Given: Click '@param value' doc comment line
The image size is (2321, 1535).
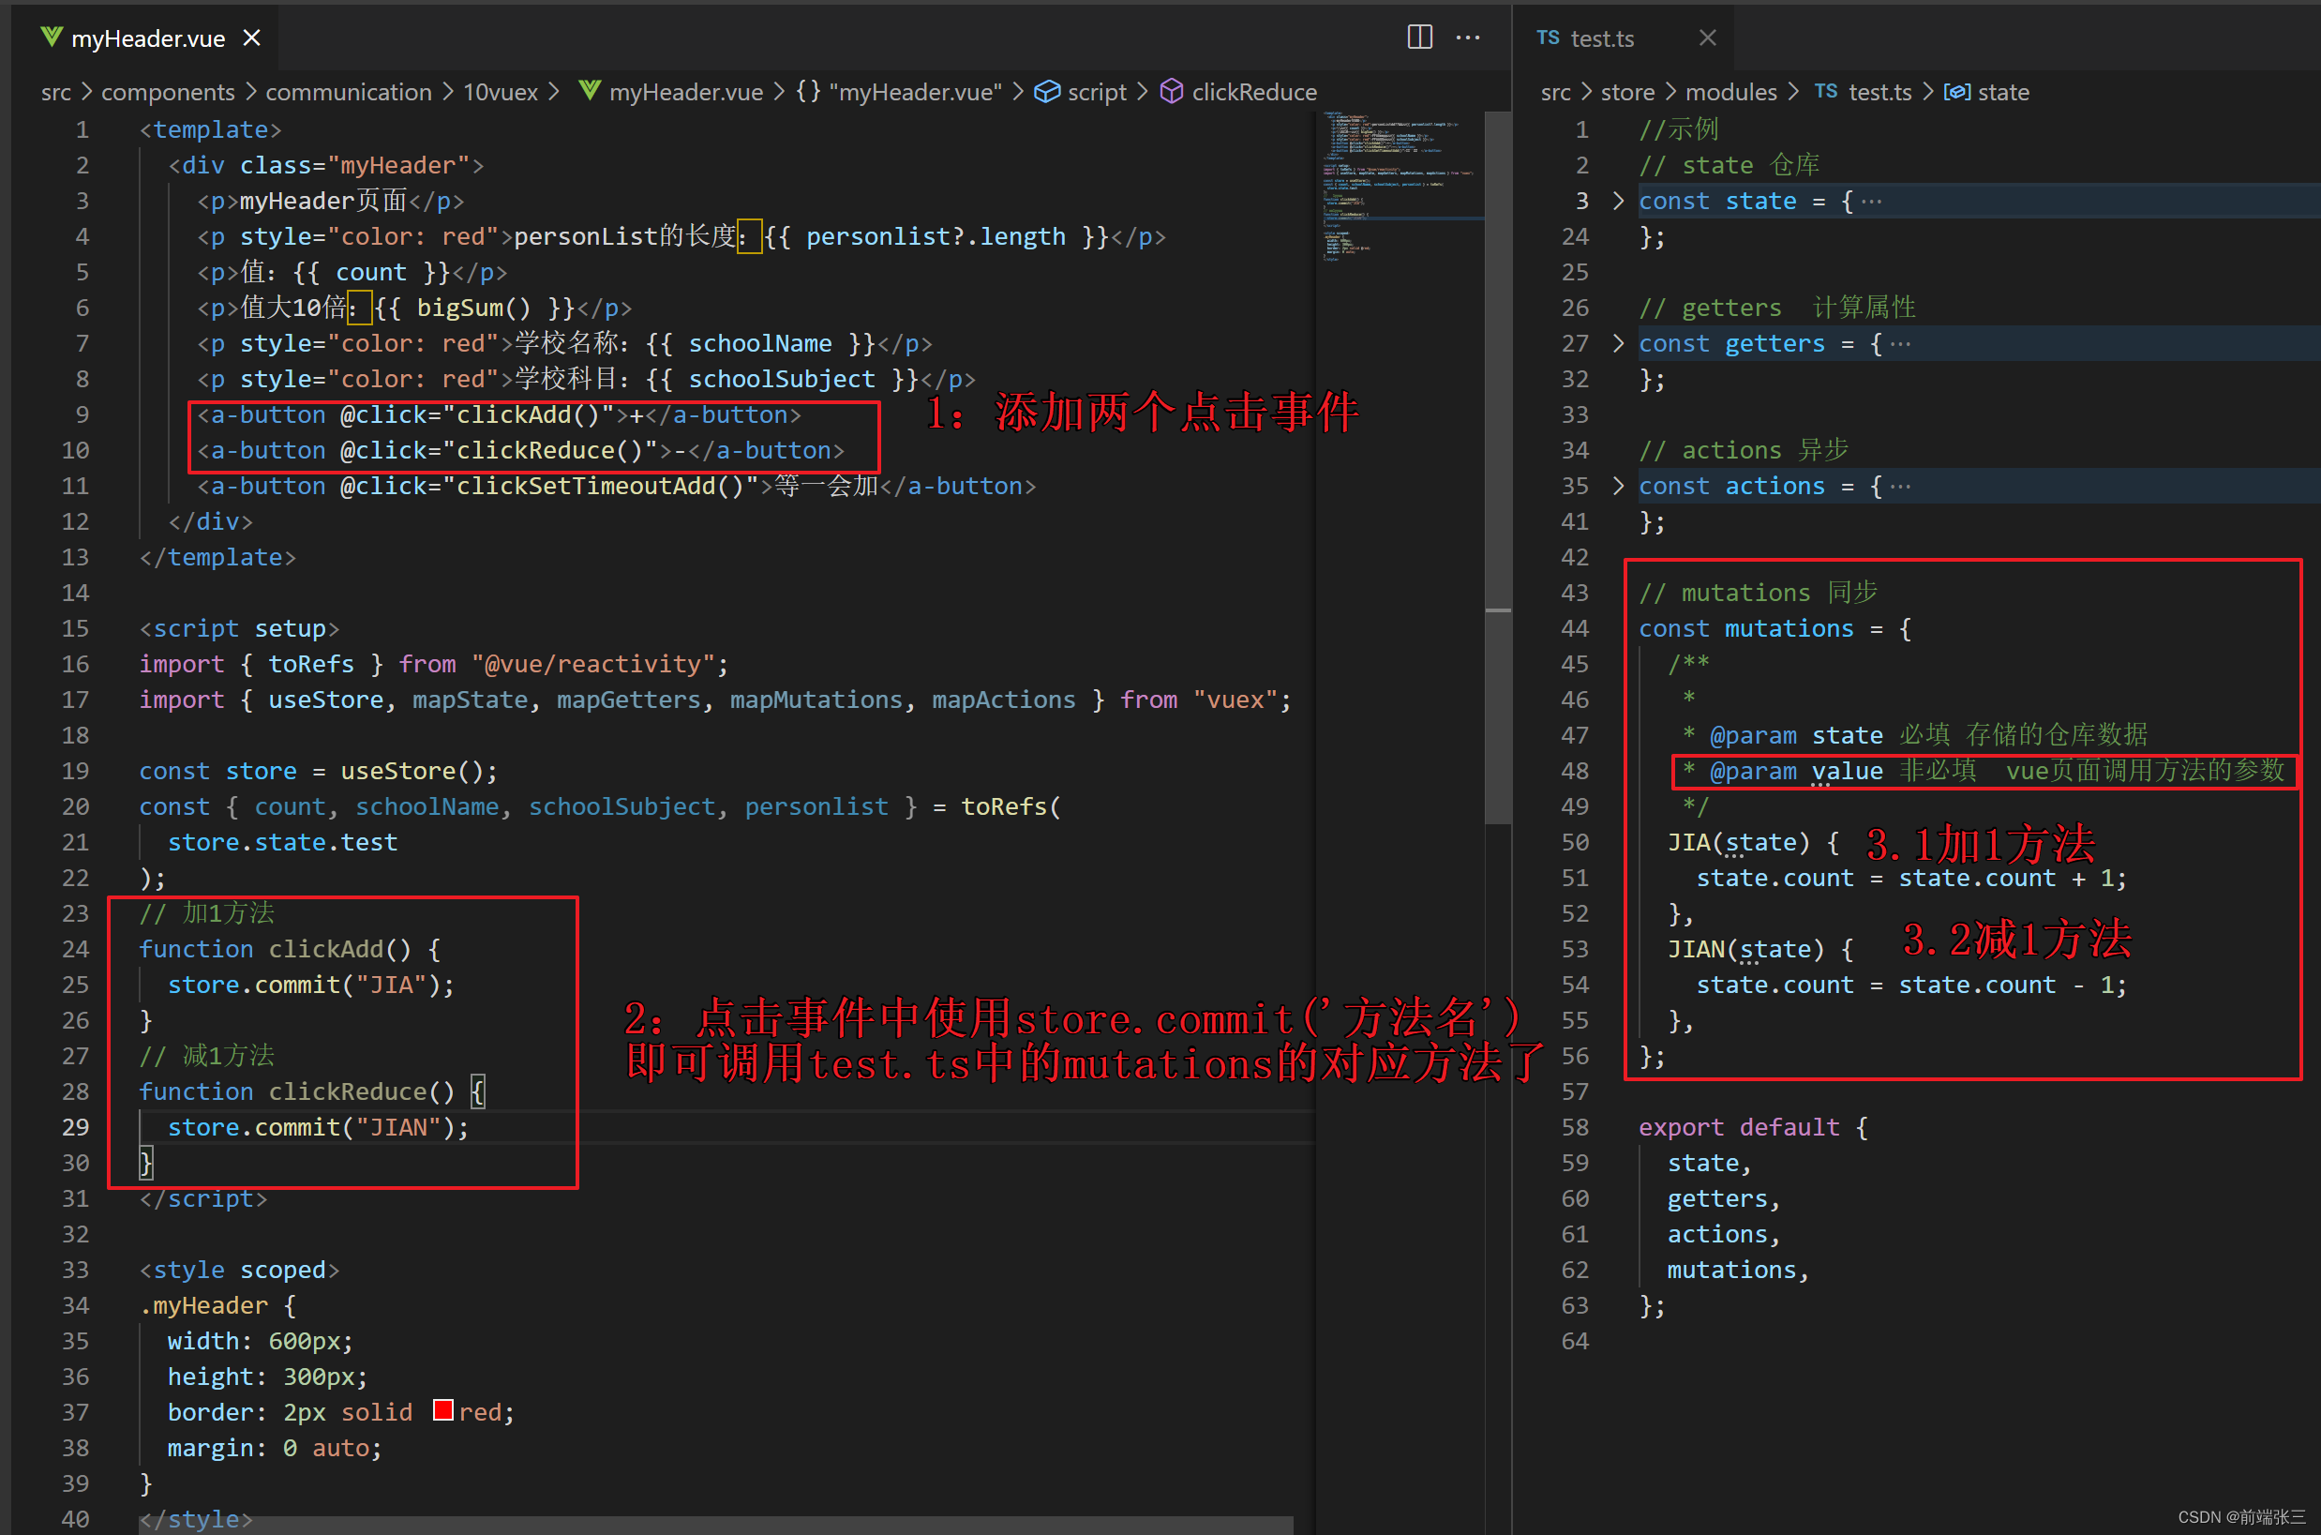Looking at the screenshot, I should 1984,772.
